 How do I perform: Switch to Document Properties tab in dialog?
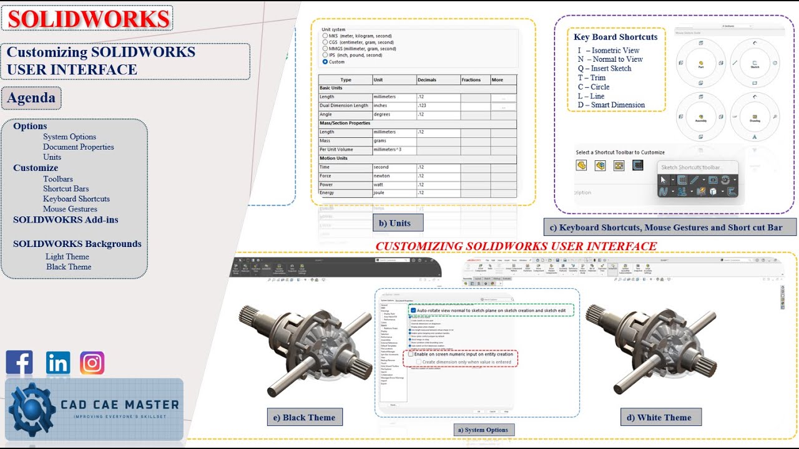[x=404, y=301]
